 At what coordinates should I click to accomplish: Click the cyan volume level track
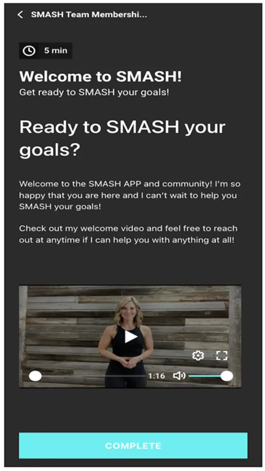[205, 376]
